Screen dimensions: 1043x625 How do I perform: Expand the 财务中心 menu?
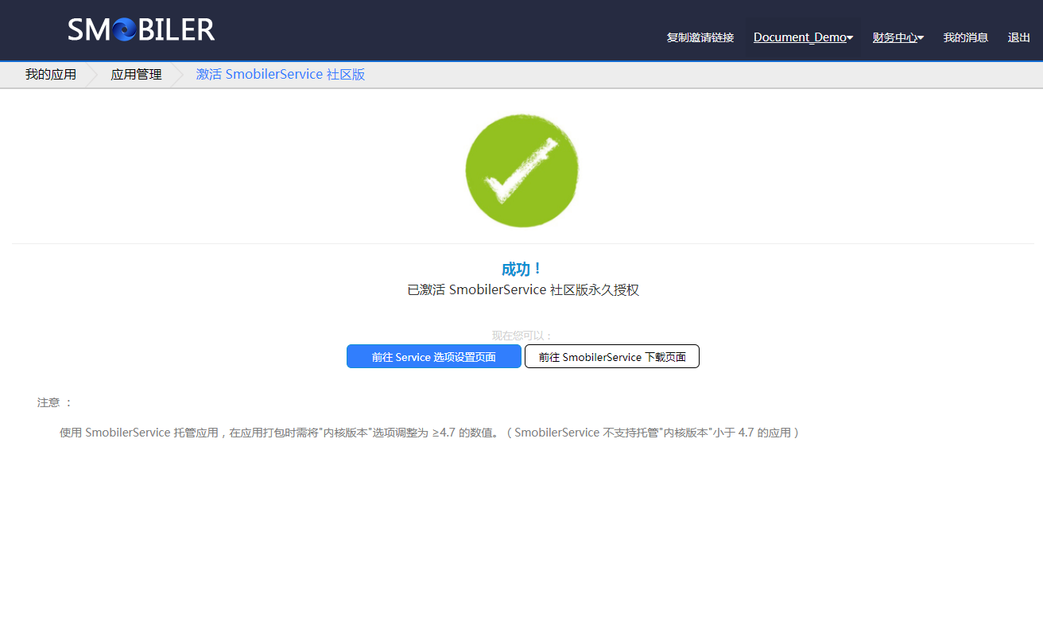coord(898,37)
